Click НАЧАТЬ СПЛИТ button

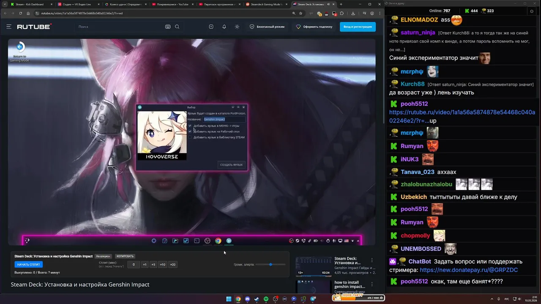point(29,264)
